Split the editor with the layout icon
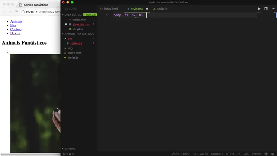The width and height of the screenshot is (277, 156). point(266,9)
